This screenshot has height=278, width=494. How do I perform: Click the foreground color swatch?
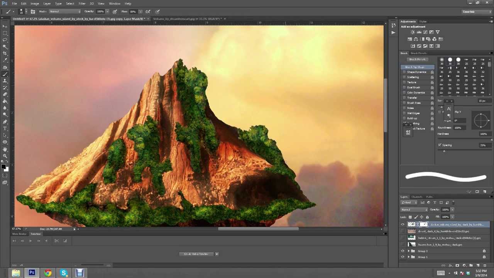(x=3, y=166)
